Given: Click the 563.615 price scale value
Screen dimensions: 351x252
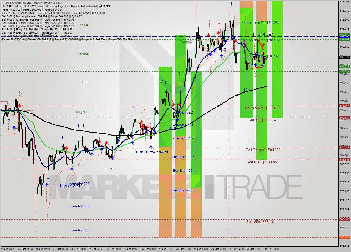Looking at the screenshot, I should [344, 245].
